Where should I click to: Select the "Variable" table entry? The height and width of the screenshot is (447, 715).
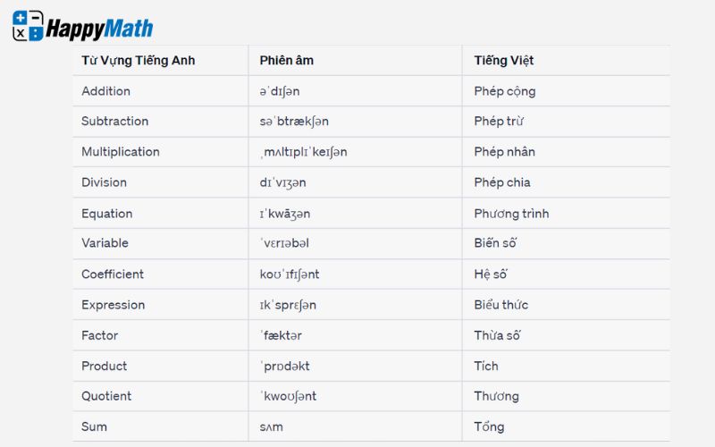click(x=105, y=243)
